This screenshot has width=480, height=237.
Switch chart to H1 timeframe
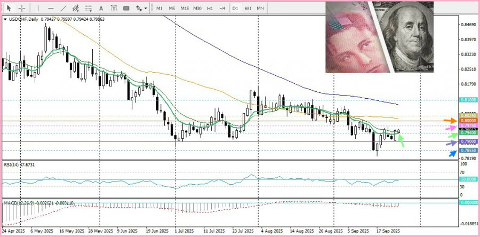[210, 8]
